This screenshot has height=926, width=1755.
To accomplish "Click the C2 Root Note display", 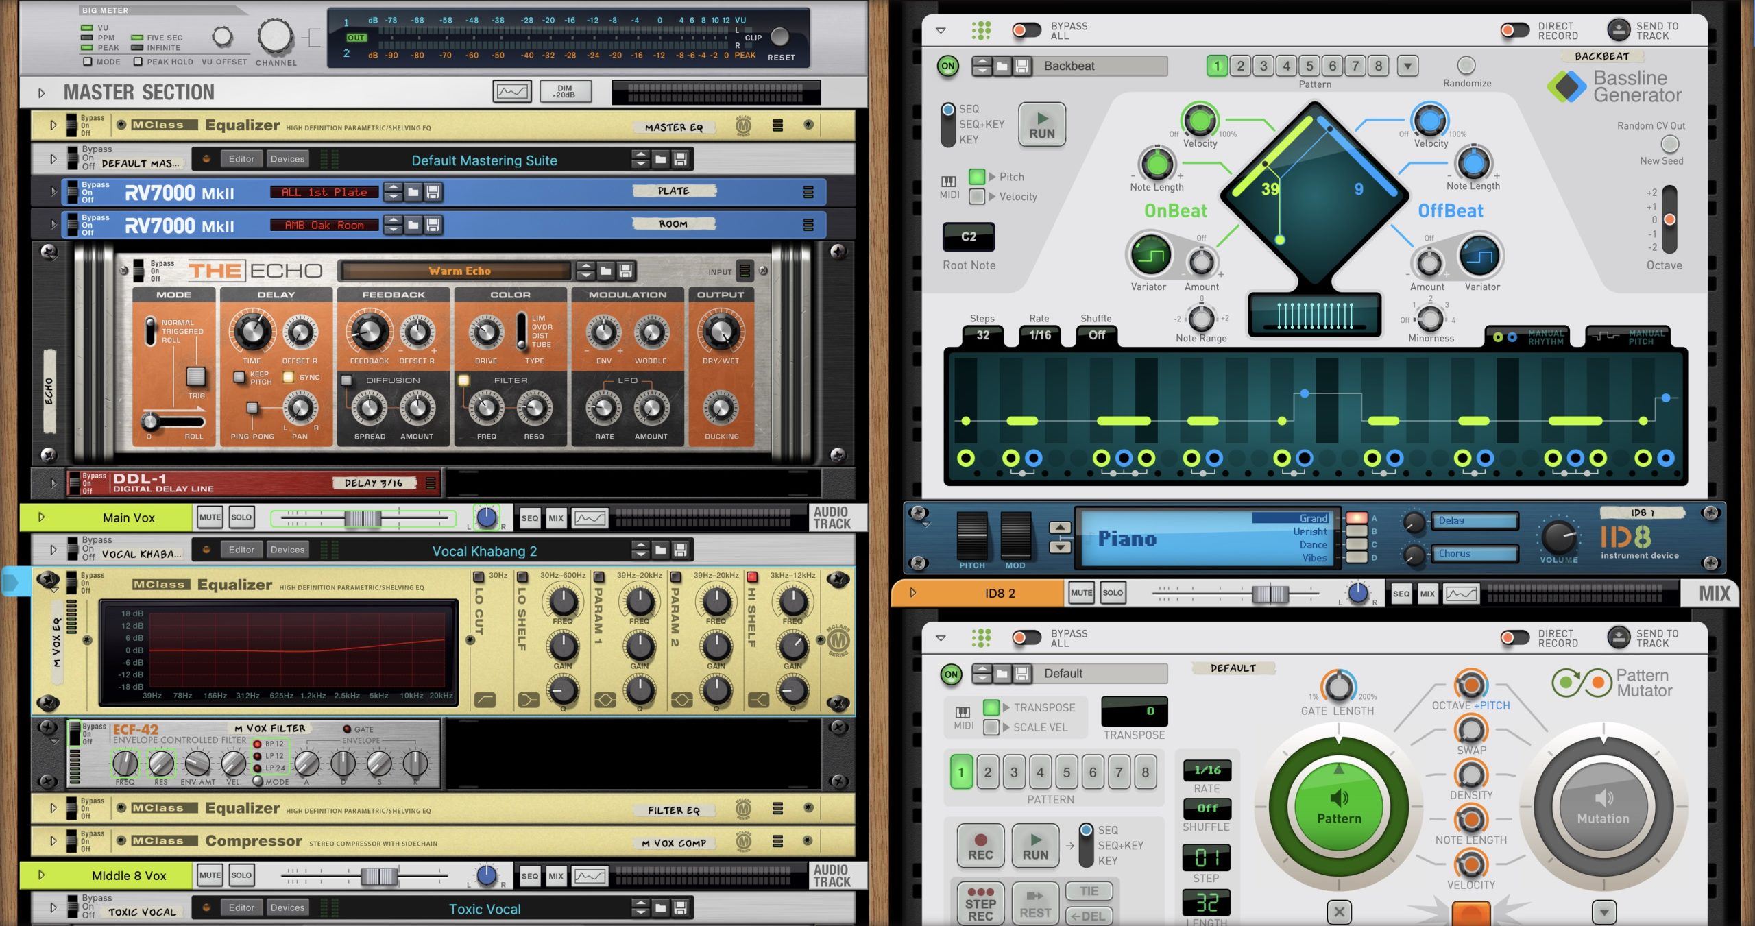I will coord(969,236).
